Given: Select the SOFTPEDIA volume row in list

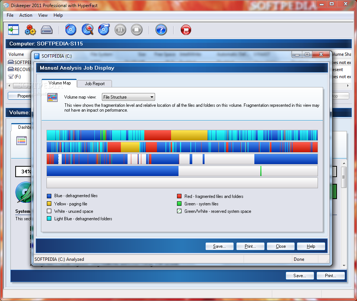Looking at the screenshot, I should (x=19, y=62).
